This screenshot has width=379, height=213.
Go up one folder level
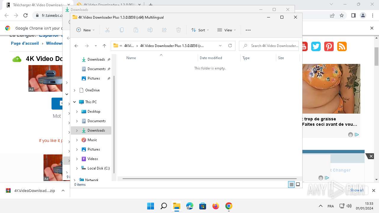click(104, 46)
